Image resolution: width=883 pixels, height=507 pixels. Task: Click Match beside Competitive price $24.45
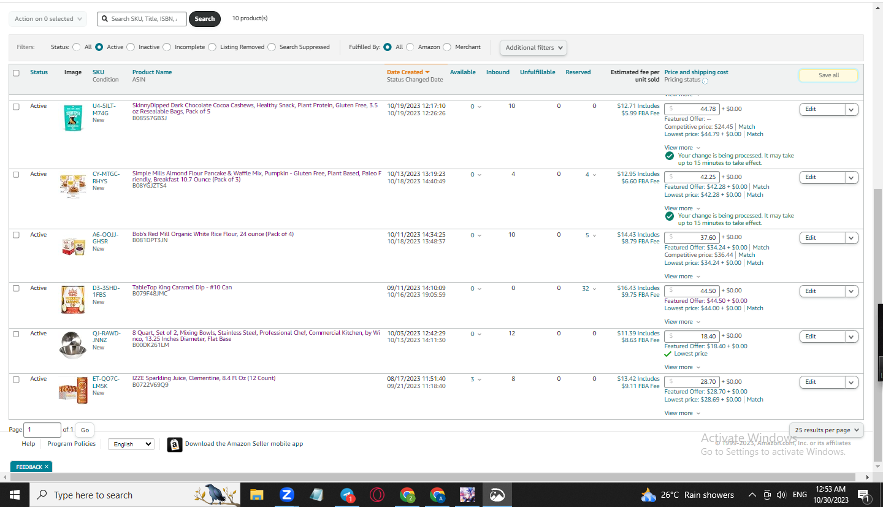click(747, 127)
